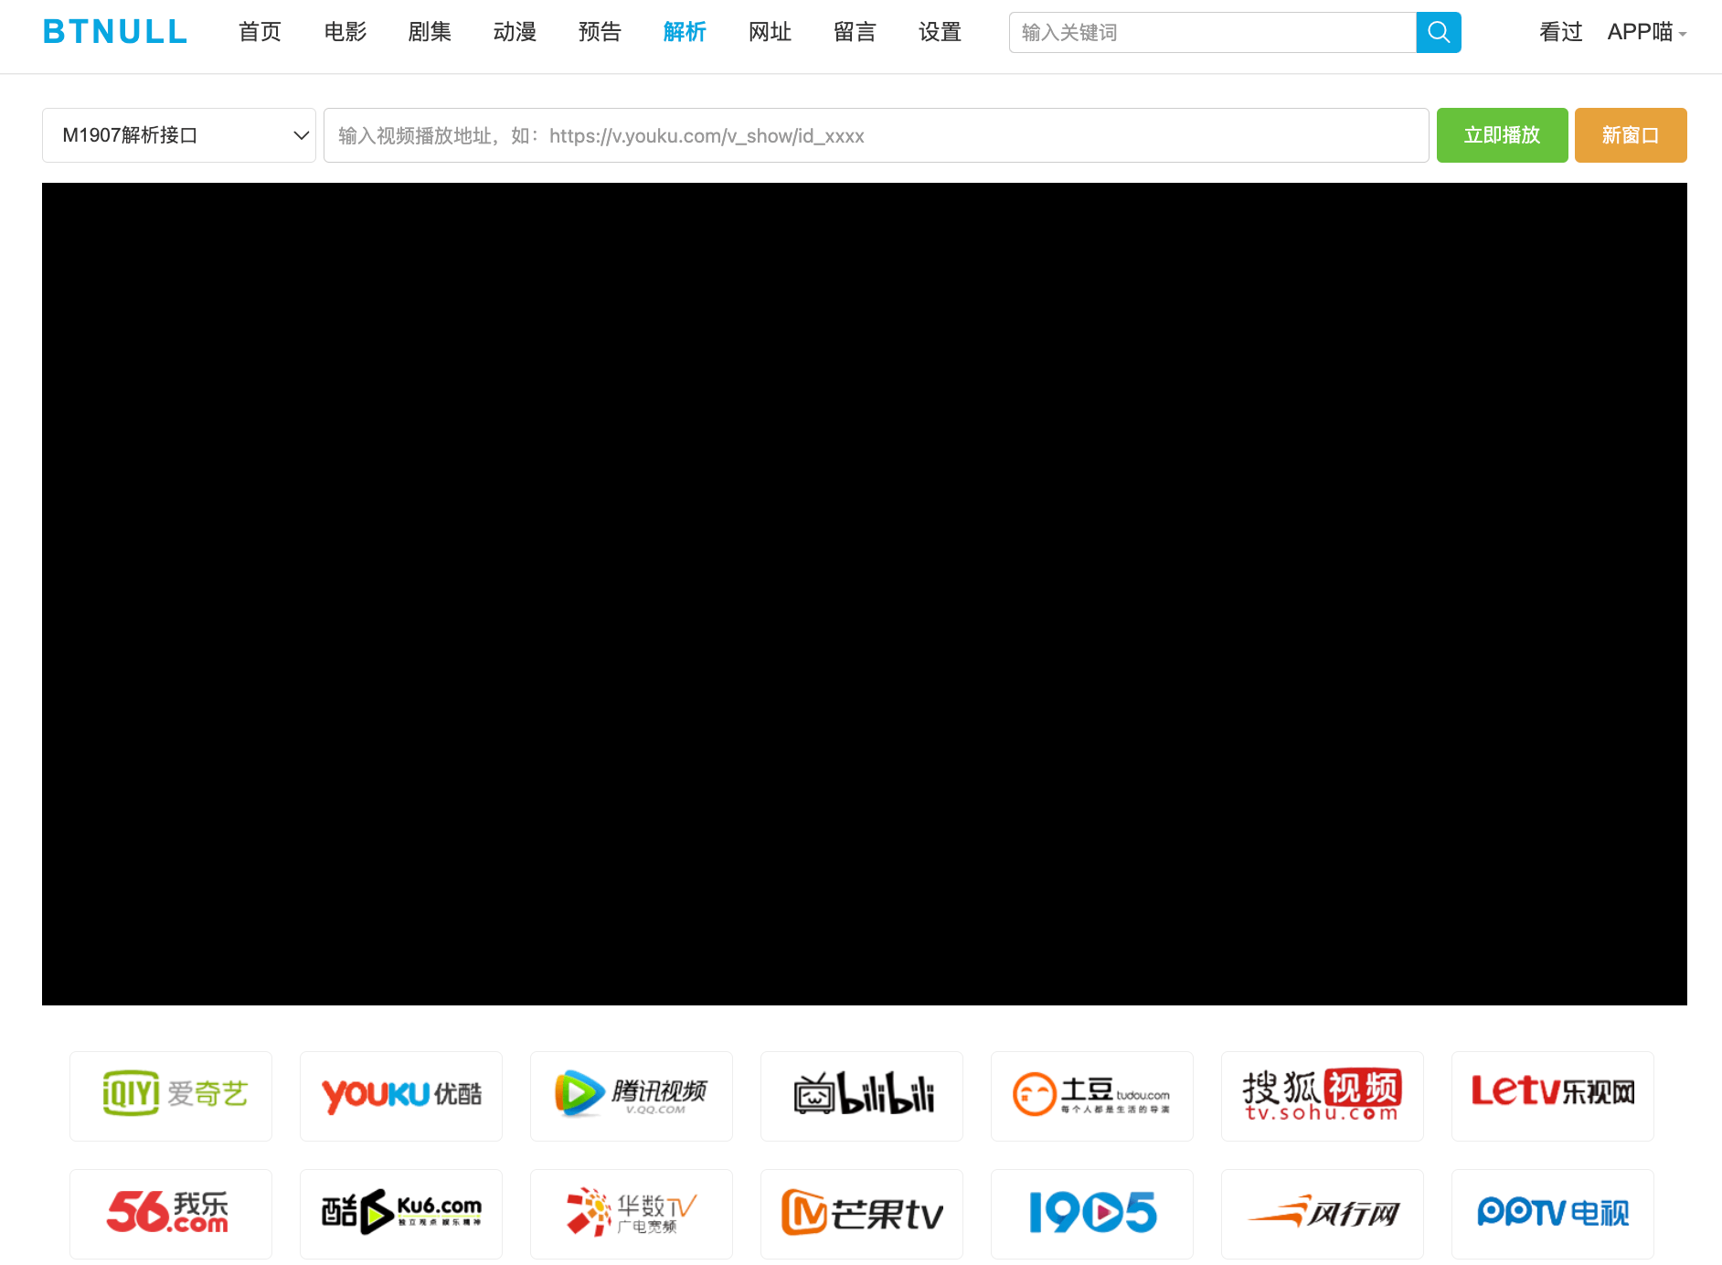Open the Ku6 酷6 video platform
The height and width of the screenshot is (1265, 1722).
(400, 1213)
